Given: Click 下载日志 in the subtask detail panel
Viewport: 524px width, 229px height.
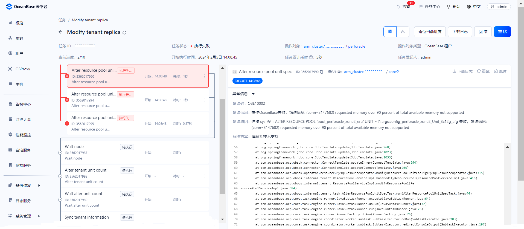Looking at the screenshot, I should pyautogui.click(x=462, y=71).
